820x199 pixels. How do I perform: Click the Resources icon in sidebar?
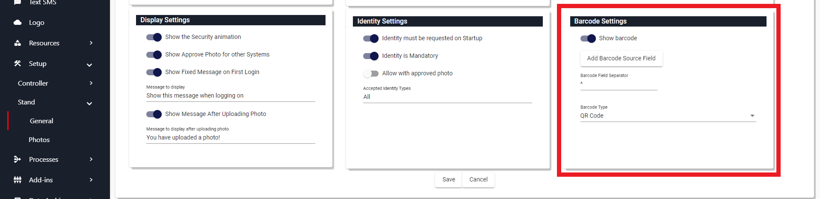point(18,43)
